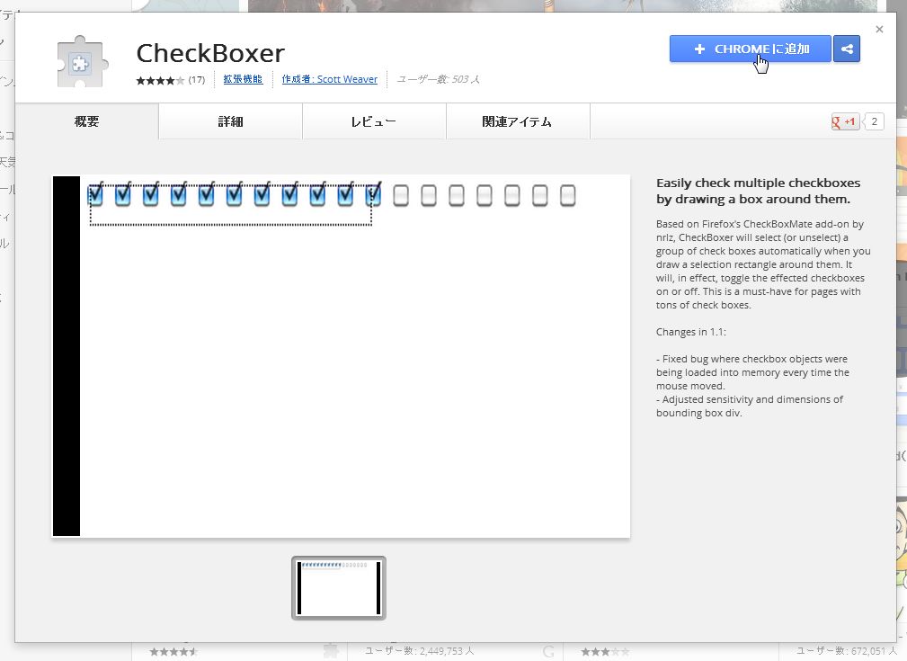Show the 関連アイテム tab

(518, 121)
